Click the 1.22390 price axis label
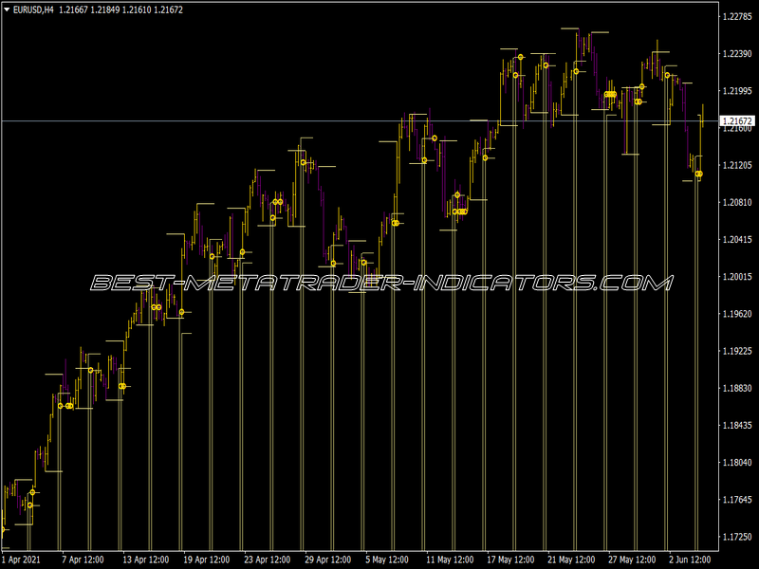 click(737, 54)
